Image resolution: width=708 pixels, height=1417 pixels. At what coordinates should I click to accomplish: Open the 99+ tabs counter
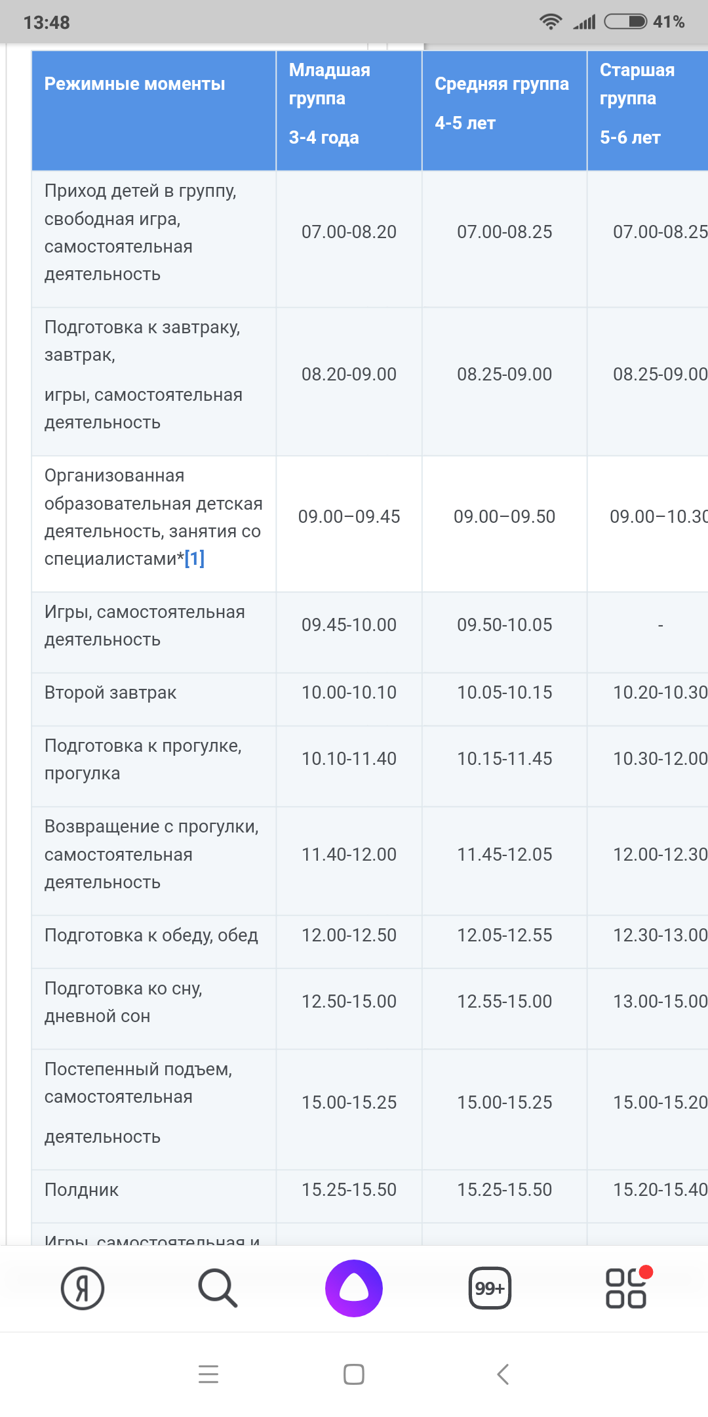coord(490,1288)
